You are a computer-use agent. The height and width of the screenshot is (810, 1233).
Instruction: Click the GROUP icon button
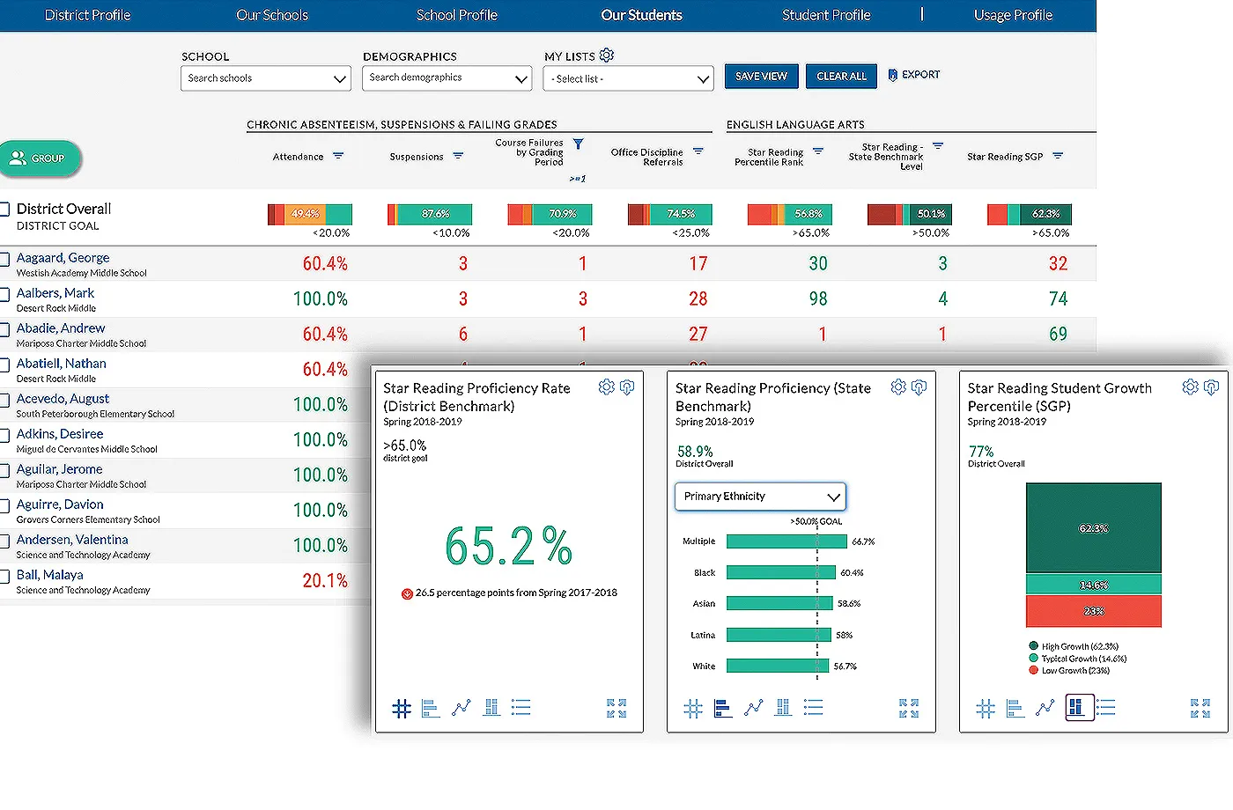tap(41, 158)
